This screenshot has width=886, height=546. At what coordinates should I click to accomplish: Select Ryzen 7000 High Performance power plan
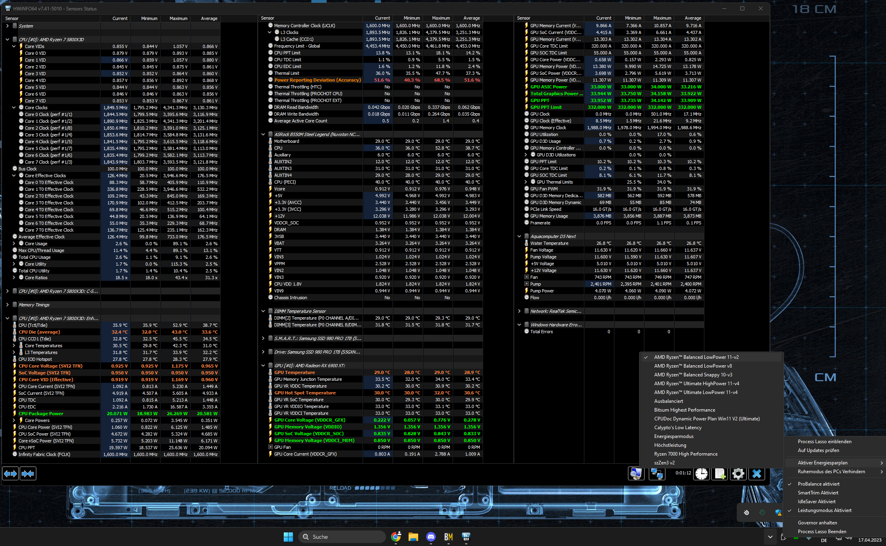[686, 454]
